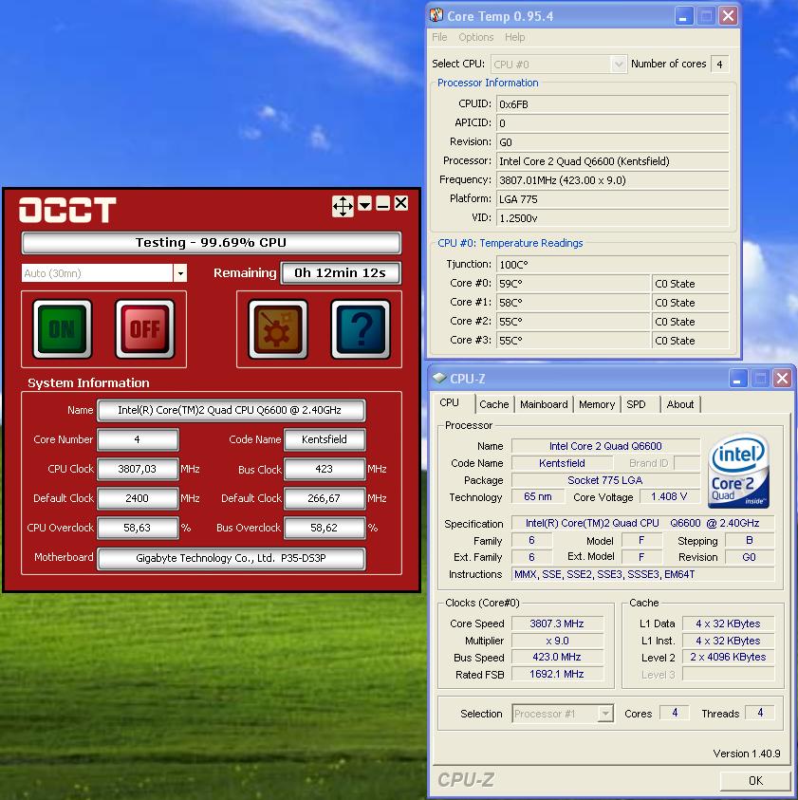Open Core Temp File menu

point(439,37)
